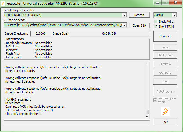Screen dimensions: 183x132
Task: Click the 'Bootloader protocol:' label
Action: pos(20,43)
